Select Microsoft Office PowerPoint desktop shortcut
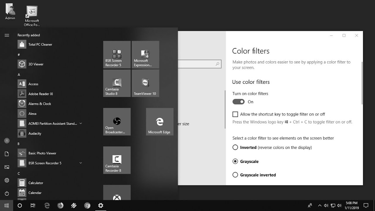 (32, 16)
